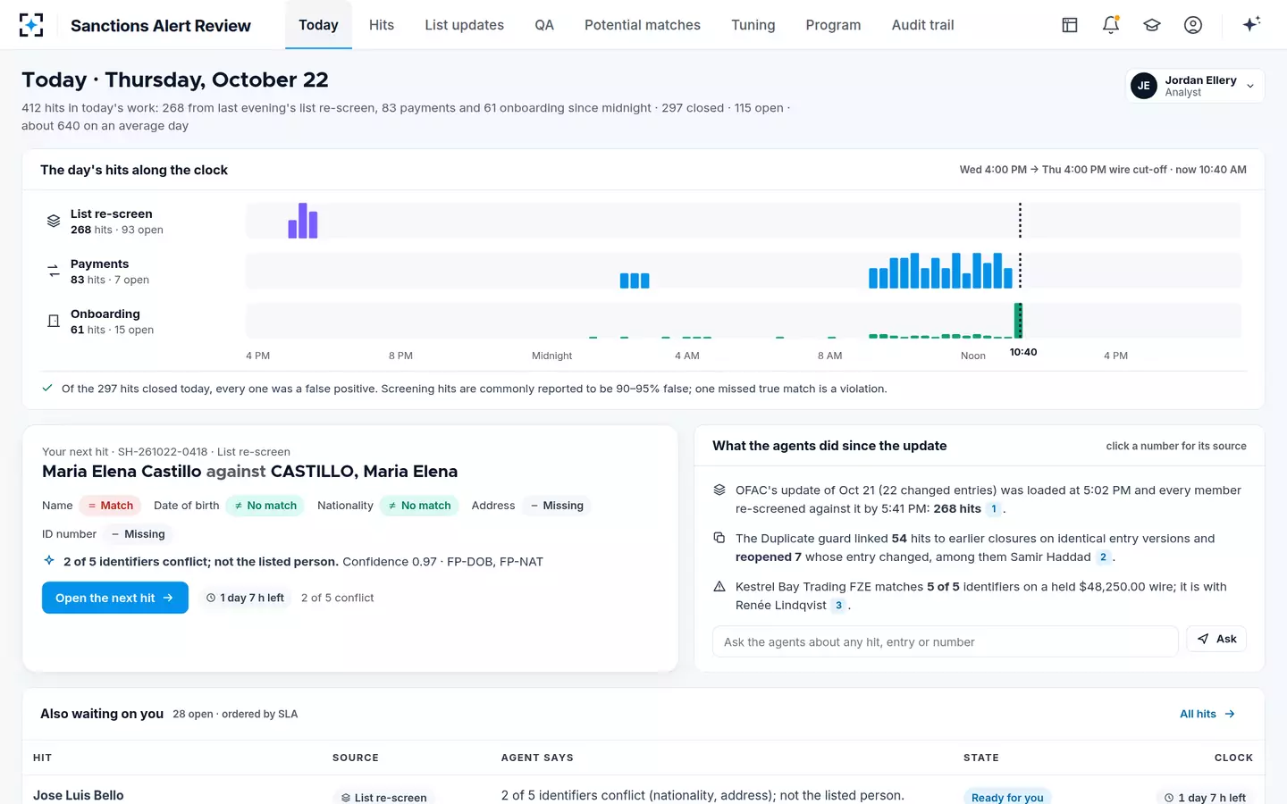Image resolution: width=1287 pixels, height=804 pixels.
Task: Open the layout panel icon in header
Action: (x=1070, y=25)
